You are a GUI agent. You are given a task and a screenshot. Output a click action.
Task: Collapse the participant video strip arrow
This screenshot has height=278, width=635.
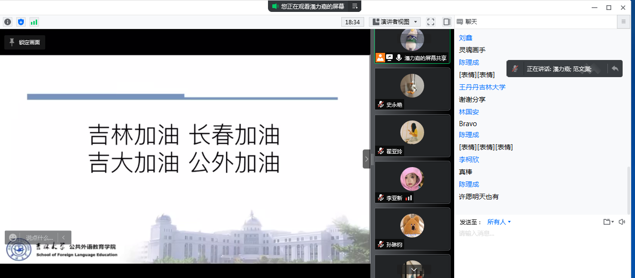tap(367, 159)
